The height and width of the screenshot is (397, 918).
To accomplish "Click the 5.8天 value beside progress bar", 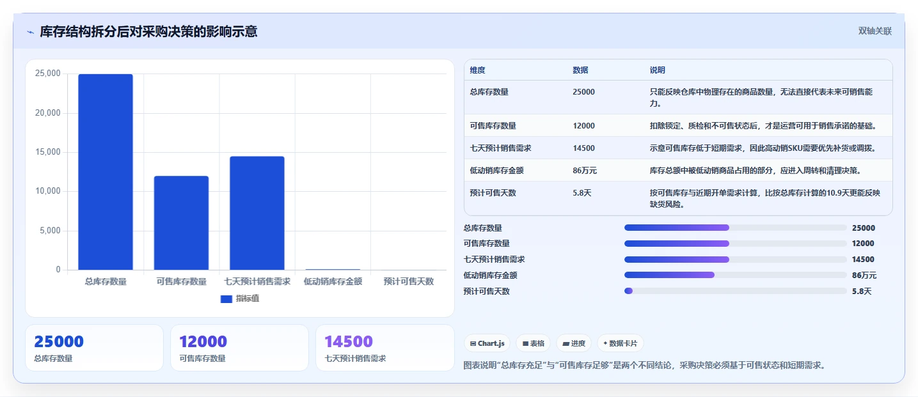I will (x=862, y=292).
